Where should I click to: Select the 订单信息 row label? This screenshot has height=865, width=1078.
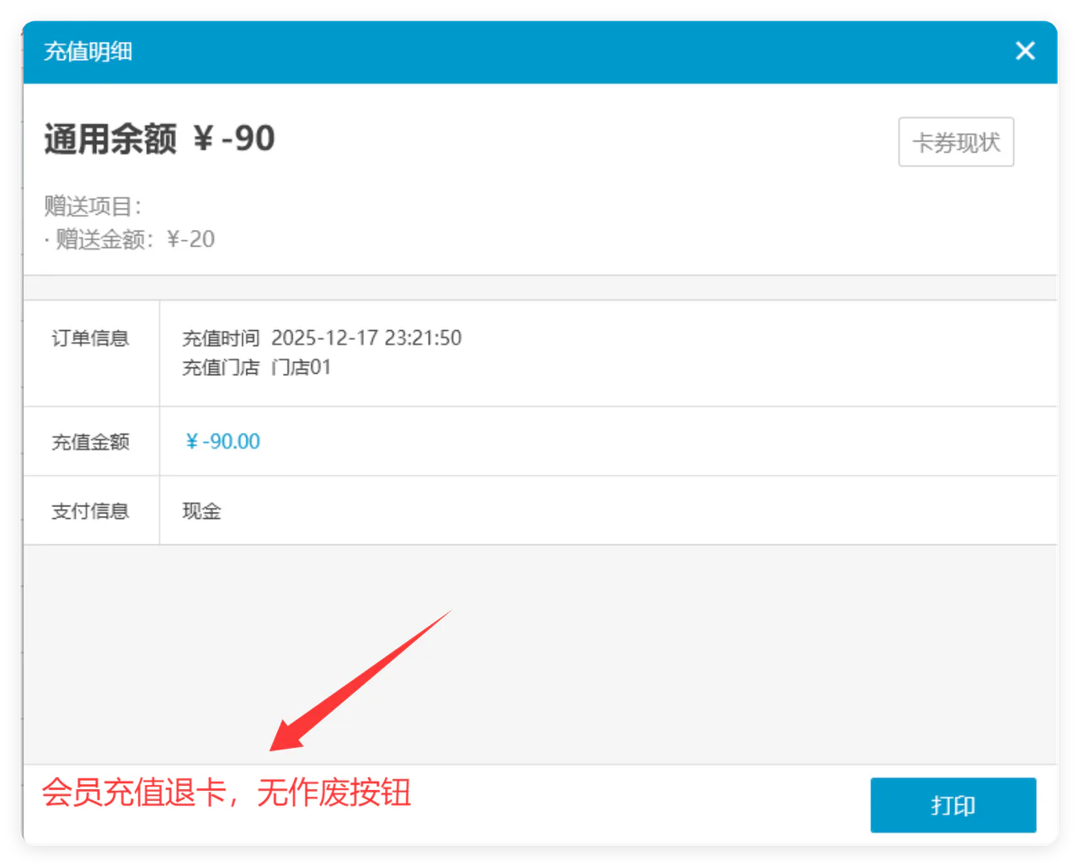click(90, 339)
